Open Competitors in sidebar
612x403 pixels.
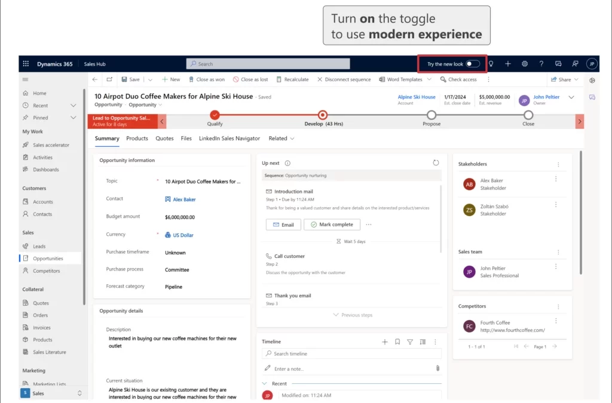46,271
